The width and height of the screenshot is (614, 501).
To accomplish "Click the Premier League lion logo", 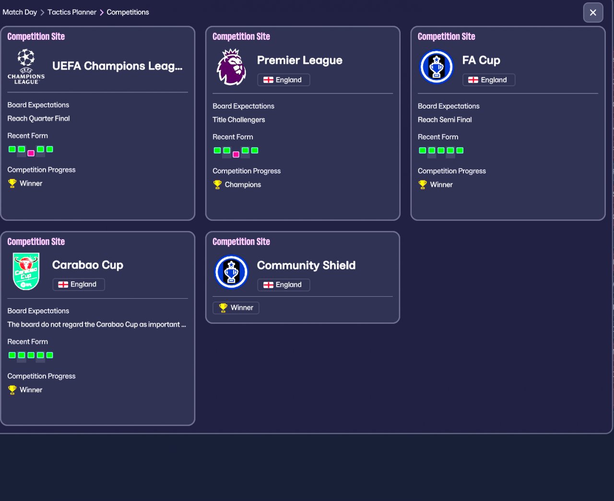I will coord(231,67).
